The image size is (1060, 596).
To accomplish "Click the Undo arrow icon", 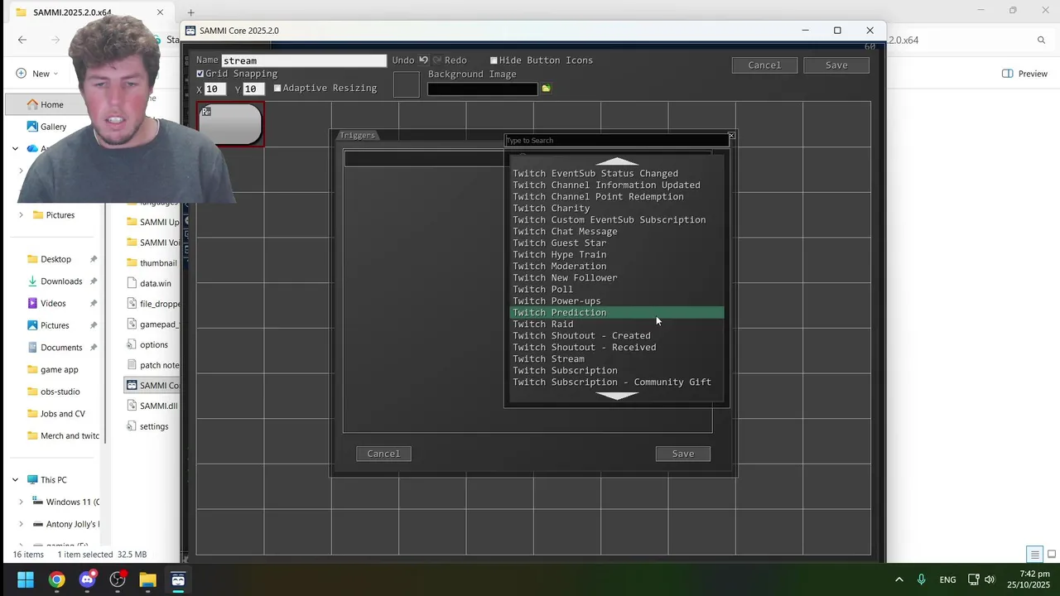I will [423, 60].
